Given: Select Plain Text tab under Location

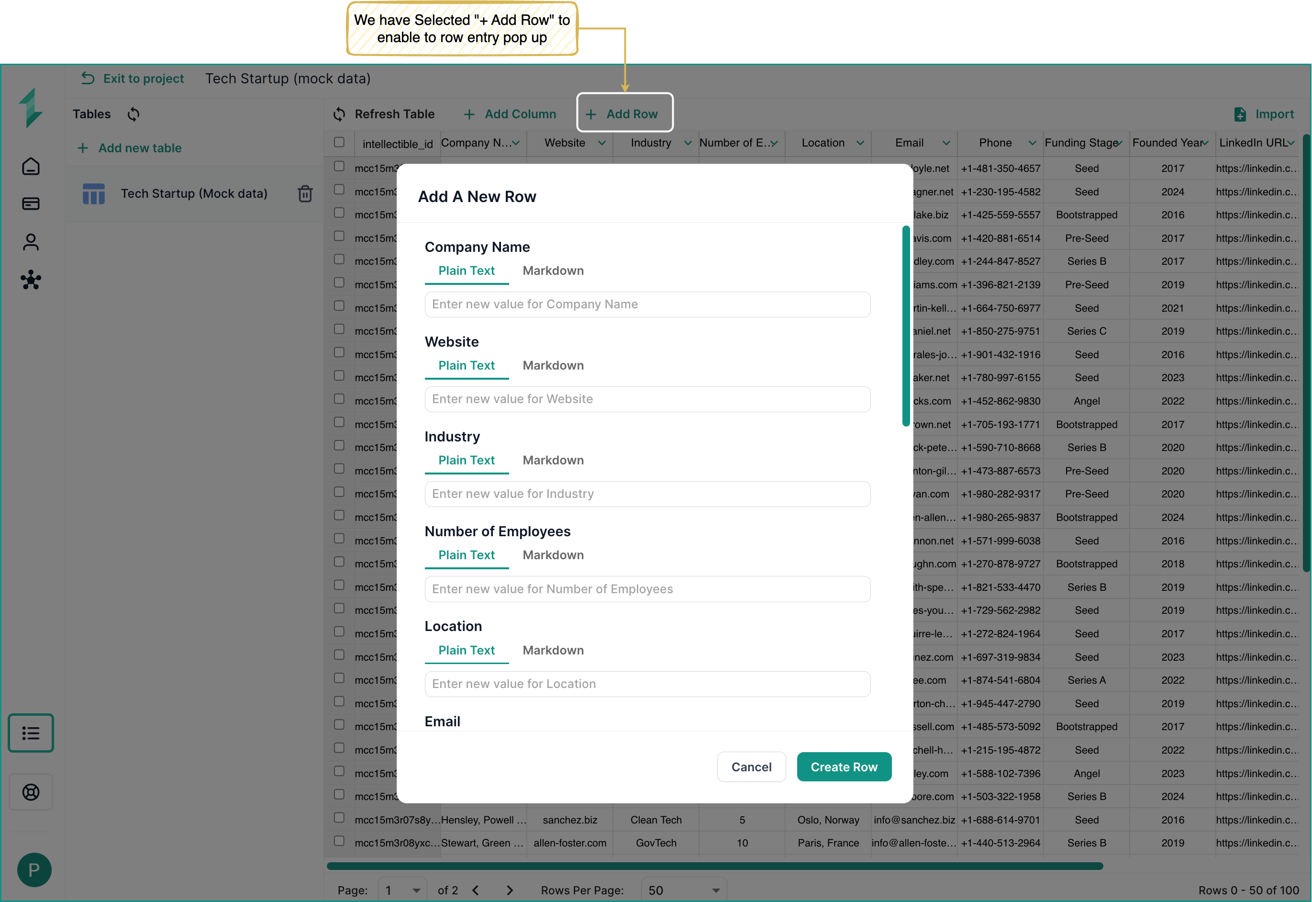Looking at the screenshot, I should [x=466, y=650].
